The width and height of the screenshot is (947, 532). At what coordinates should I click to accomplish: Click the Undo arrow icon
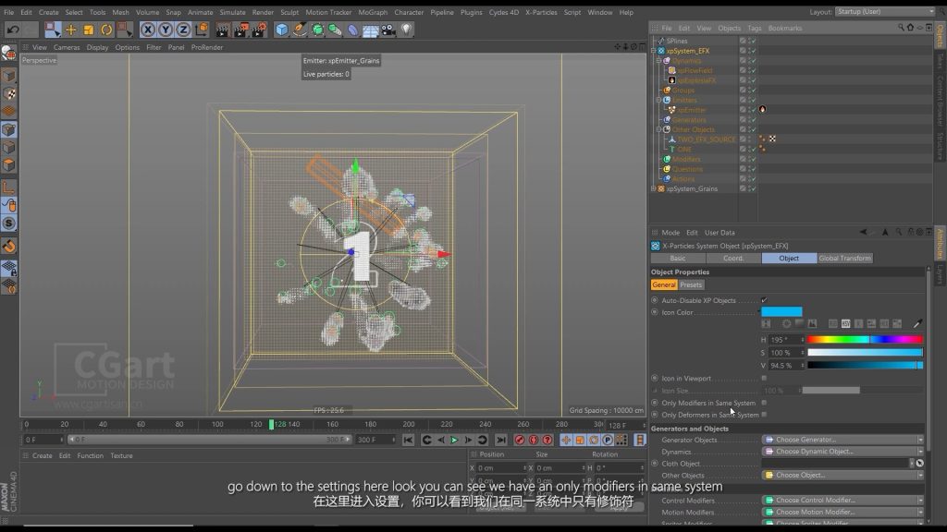[x=13, y=29]
